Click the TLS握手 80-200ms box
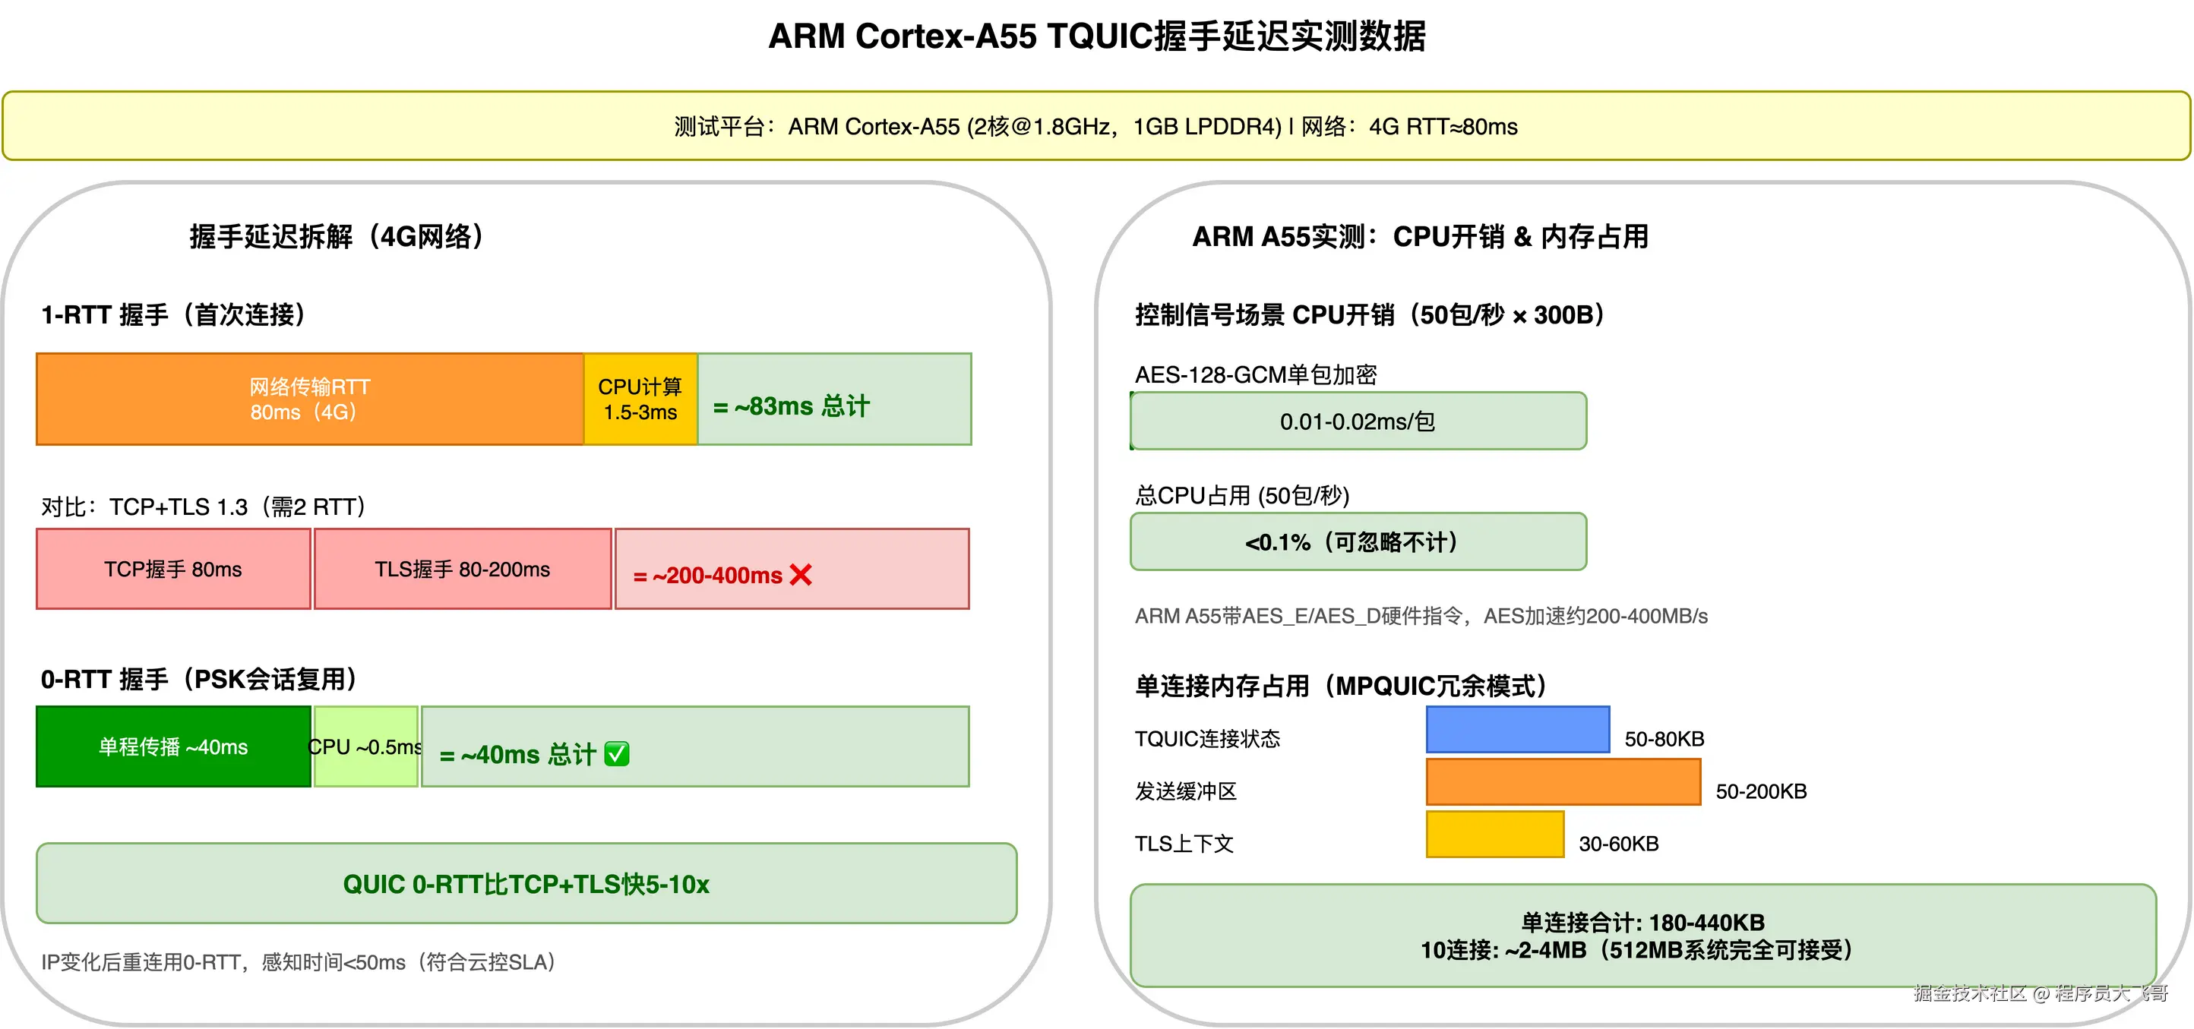Viewport: 2194px width, 1029px height. (x=463, y=569)
